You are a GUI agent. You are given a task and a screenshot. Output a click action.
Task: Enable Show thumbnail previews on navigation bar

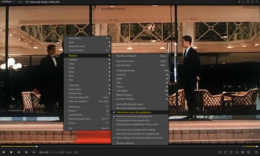(x=140, y=134)
